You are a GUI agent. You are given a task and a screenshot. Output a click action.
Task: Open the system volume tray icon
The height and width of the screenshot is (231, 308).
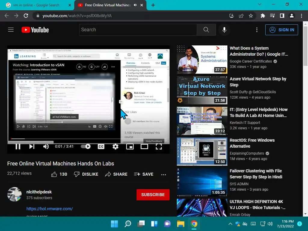click(x=270, y=224)
